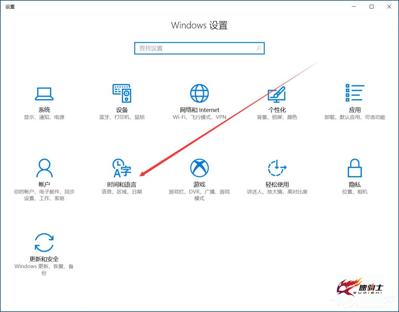Image resolution: width=399 pixels, height=312 pixels.
Task: Click the 帐户 label
Action: point(44,184)
